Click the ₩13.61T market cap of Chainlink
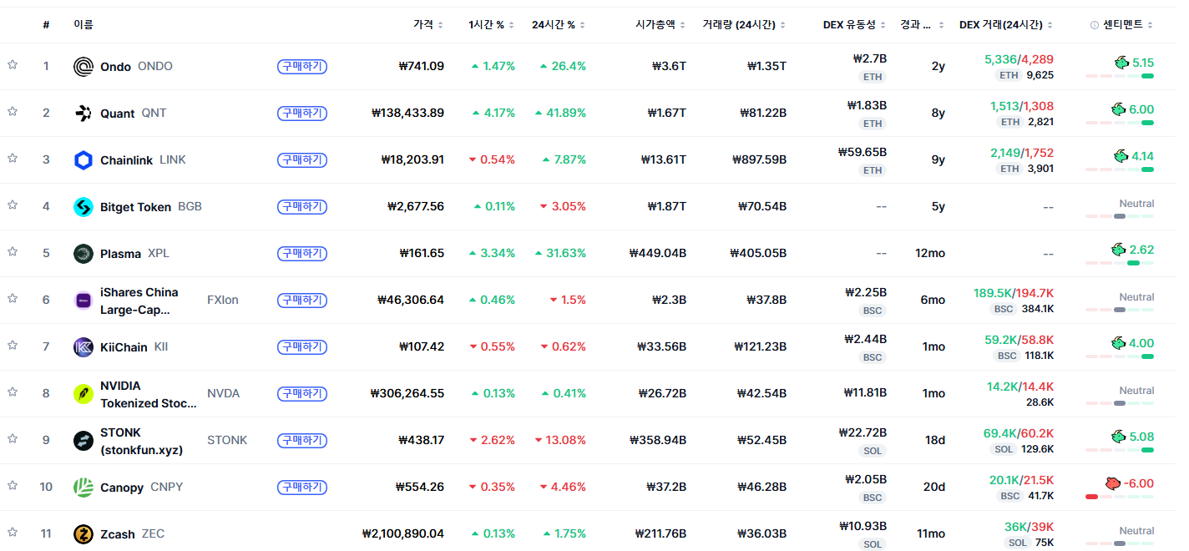The image size is (1189, 551). click(x=664, y=159)
